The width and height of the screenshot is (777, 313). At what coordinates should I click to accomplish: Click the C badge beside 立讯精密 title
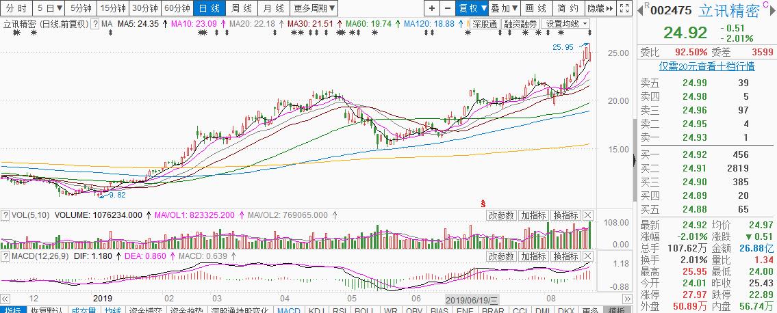766,4
